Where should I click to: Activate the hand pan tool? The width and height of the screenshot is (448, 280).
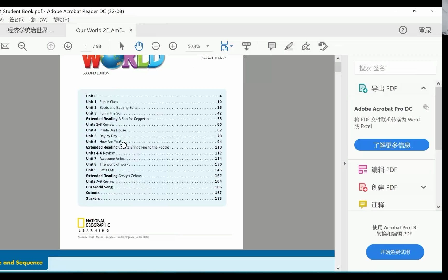tap(139, 46)
